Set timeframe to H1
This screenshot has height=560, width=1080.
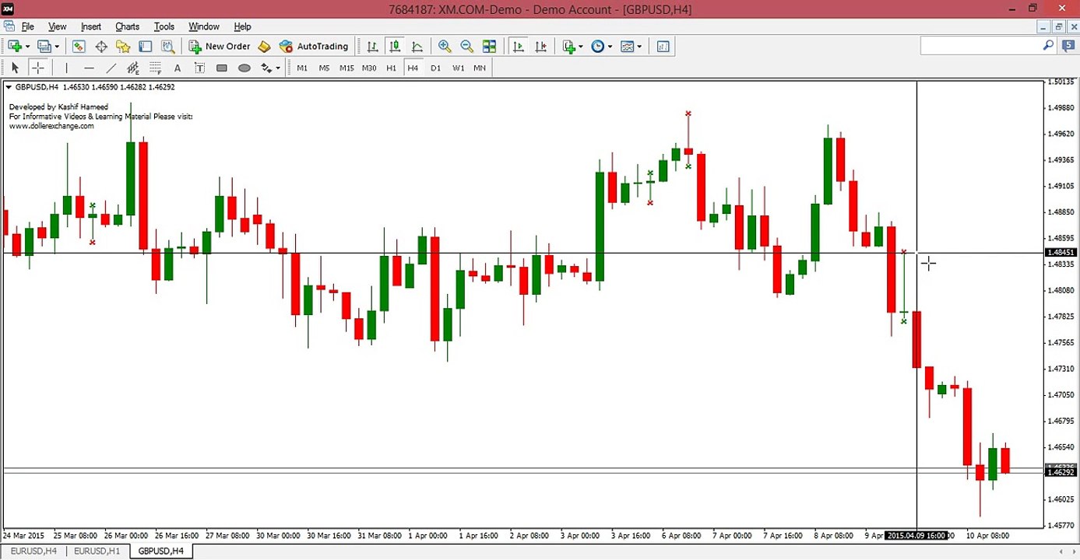391,68
